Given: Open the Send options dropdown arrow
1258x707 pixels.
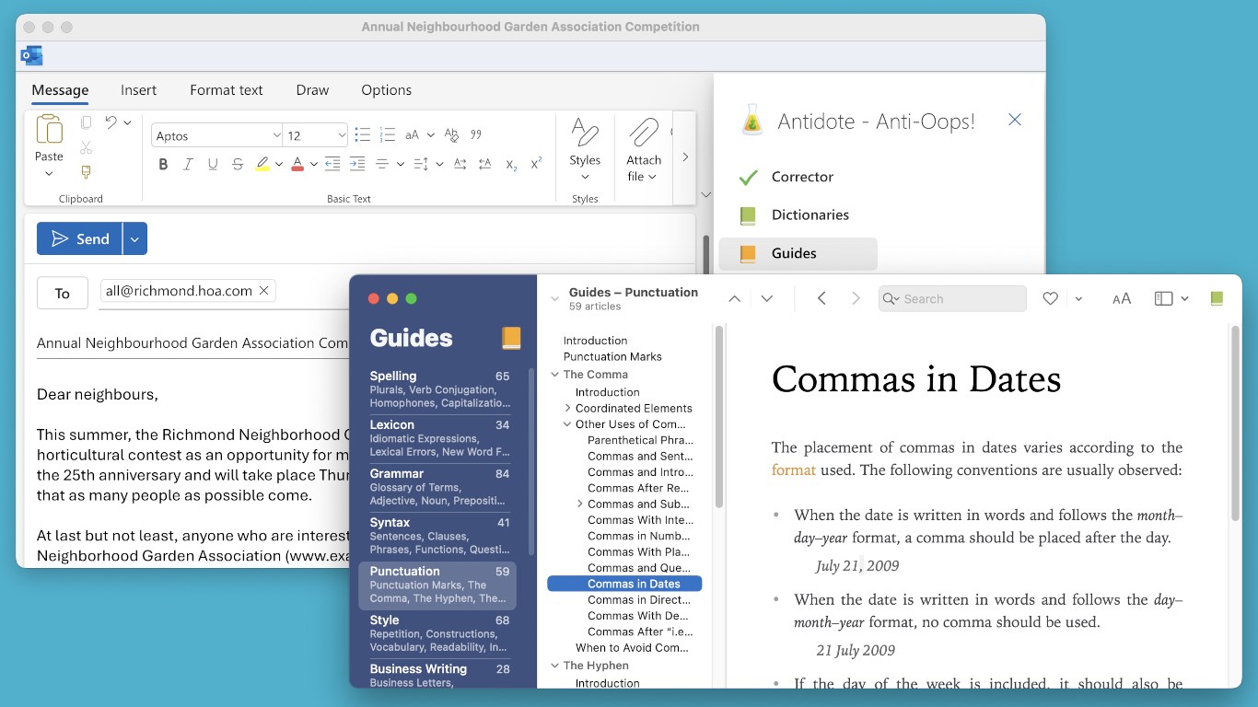Looking at the screenshot, I should click(134, 238).
